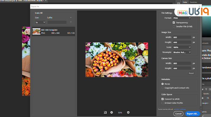This screenshot has width=211, height=117.
Task: Zoom out the preview with minus icon
Action: pos(112,113)
